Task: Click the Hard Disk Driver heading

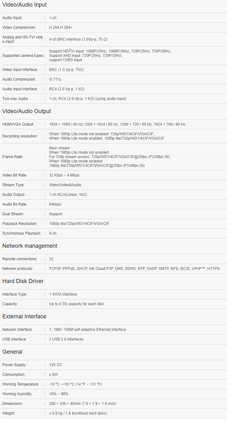Action: pos(23,281)
